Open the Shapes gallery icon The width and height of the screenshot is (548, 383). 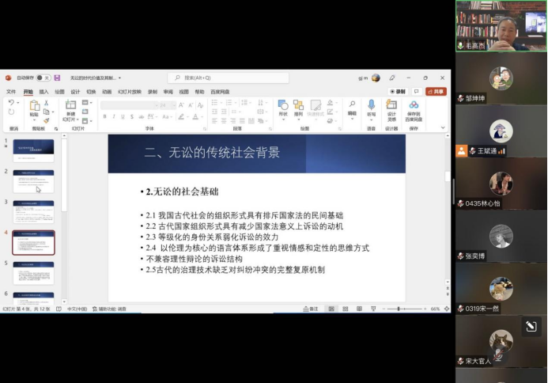(283, 105)
